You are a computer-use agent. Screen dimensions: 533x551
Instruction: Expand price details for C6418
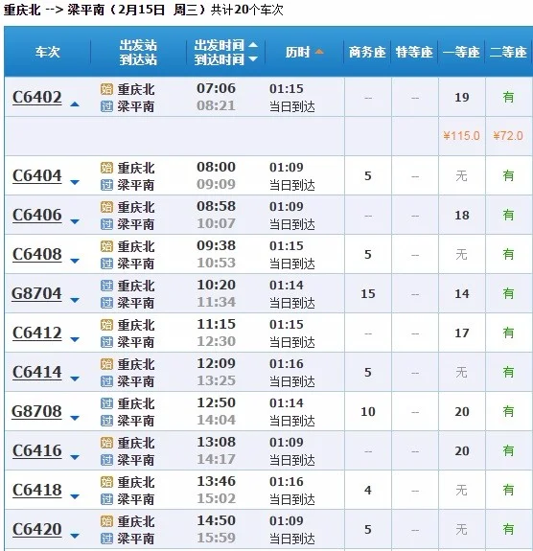(x=75, y=496)
